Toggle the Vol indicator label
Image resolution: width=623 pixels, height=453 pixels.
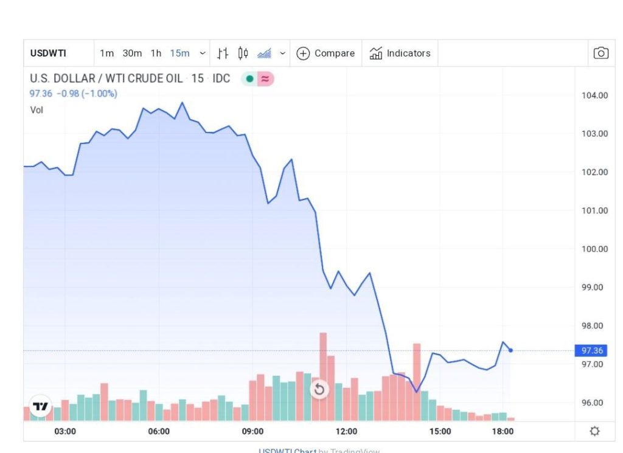click(37, 110)
